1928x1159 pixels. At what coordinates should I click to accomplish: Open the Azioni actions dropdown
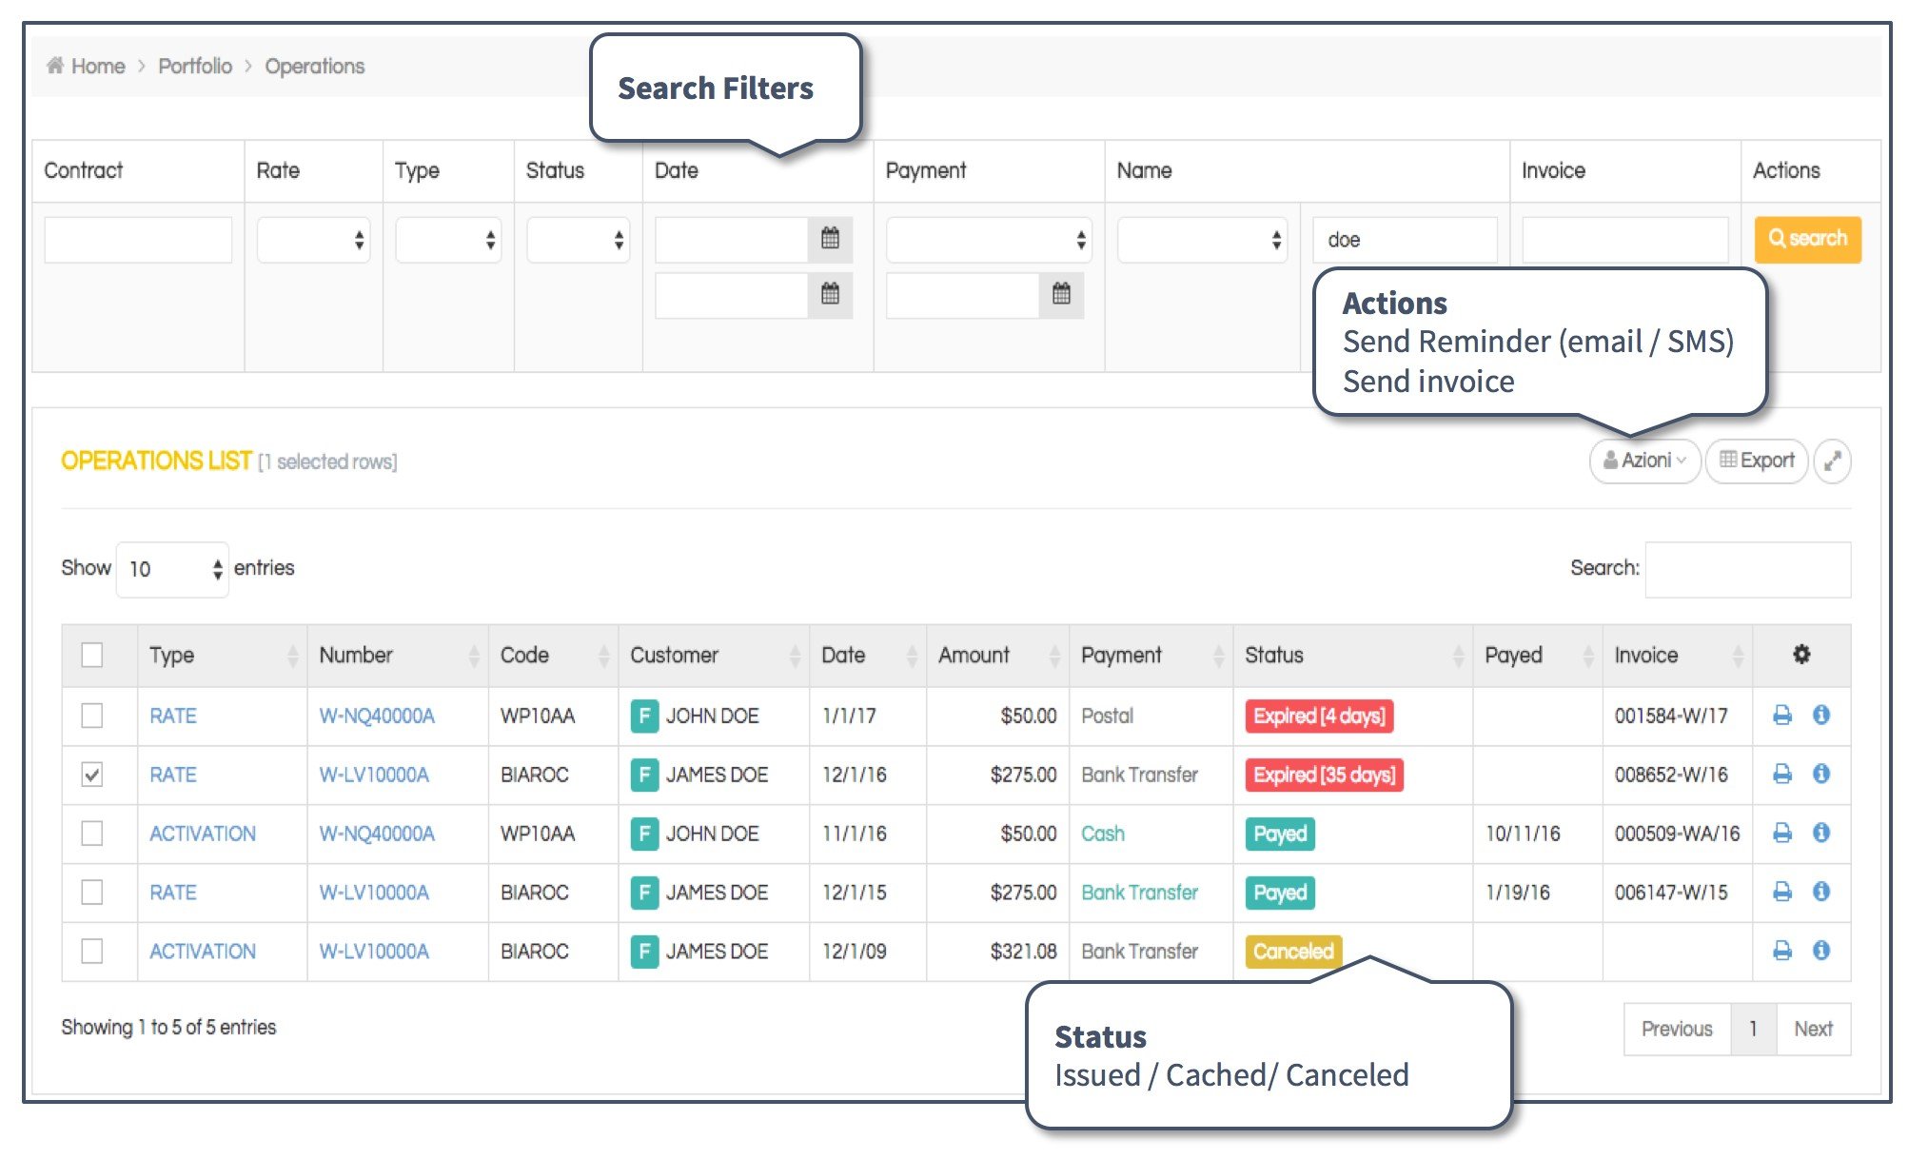coord(1644,461)
